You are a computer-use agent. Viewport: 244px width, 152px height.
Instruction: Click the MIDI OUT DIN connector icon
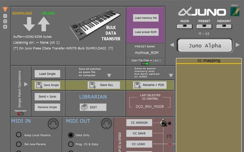coord(107,124)
